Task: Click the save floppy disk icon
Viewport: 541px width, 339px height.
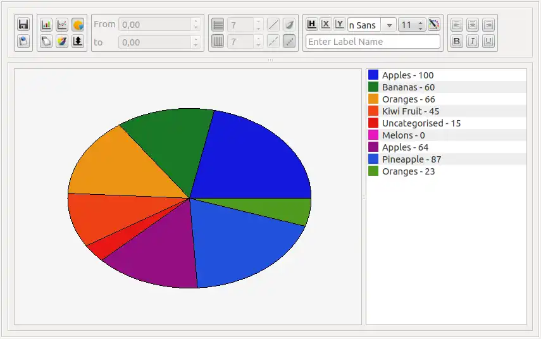Action: 23,25
